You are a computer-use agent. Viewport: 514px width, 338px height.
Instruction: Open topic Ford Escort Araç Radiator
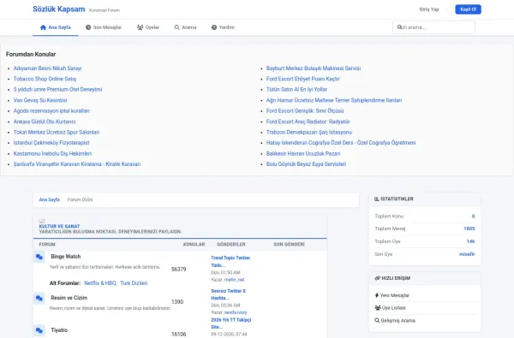pyautogui.click(x=308, y=122)
